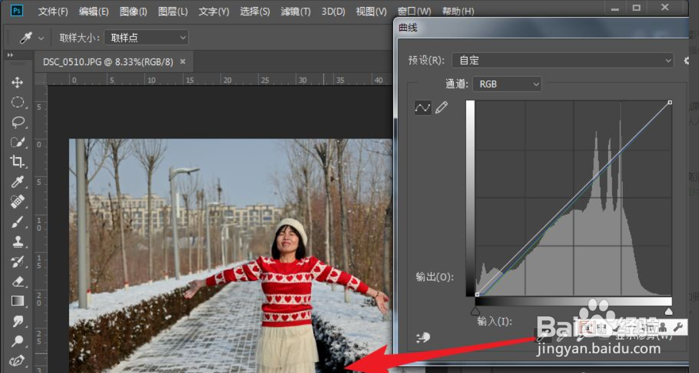The width and height of the screenshot is (699, 373).
Task: Click the 输出(O) label
Action: pos(435,277)
